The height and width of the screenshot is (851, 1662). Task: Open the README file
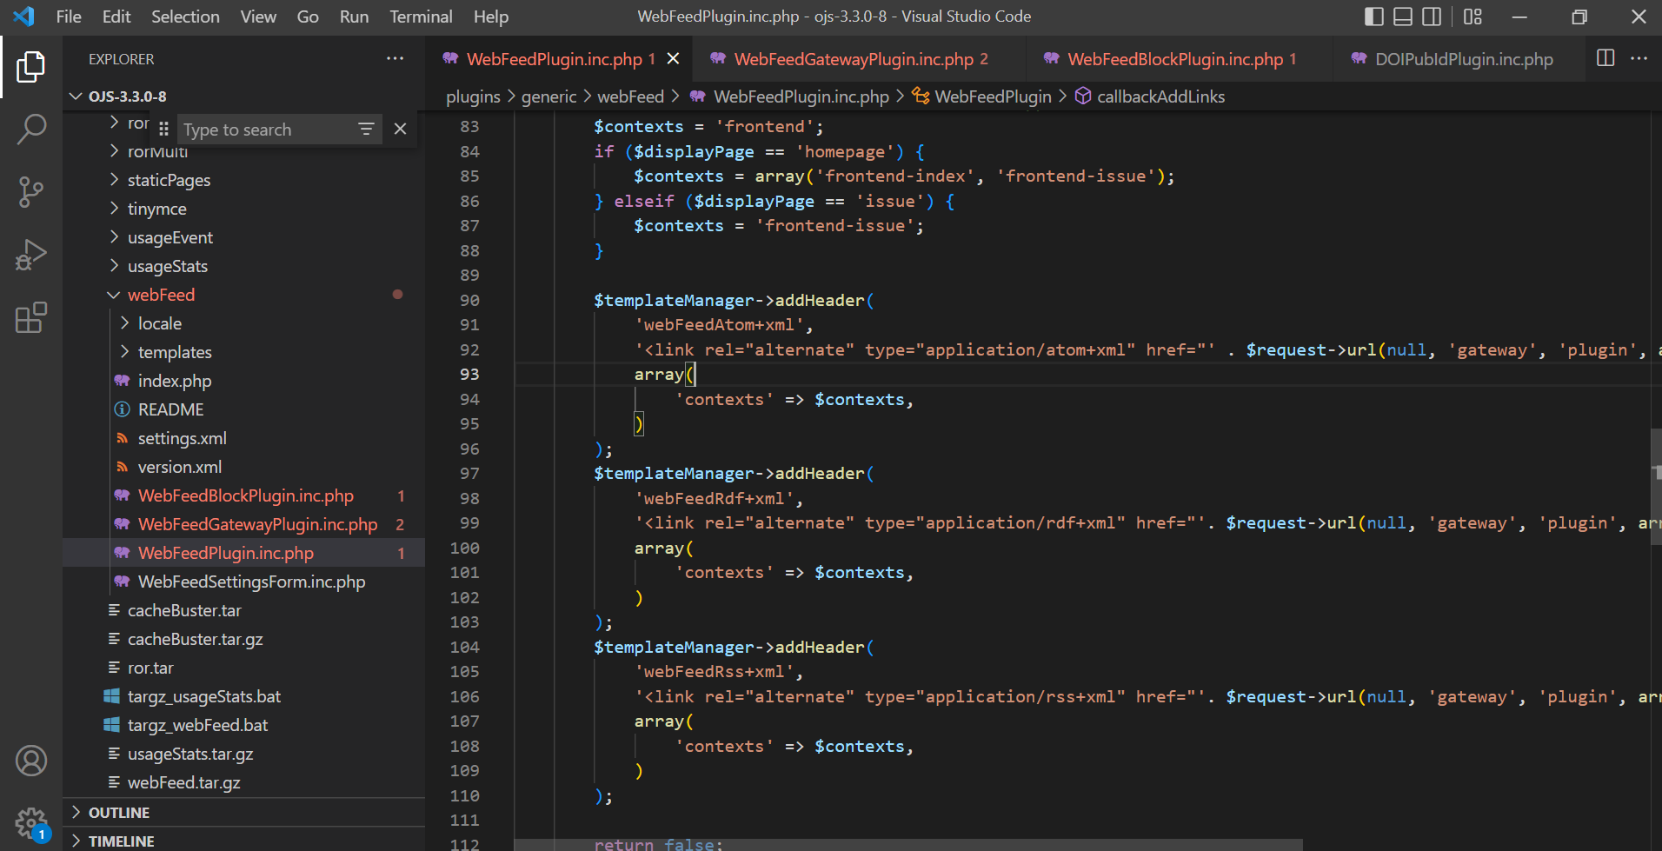[x=243, y=409]
